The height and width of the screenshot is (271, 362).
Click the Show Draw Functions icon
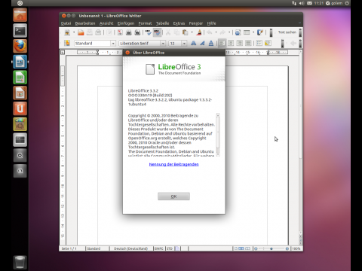pos(260,32)
